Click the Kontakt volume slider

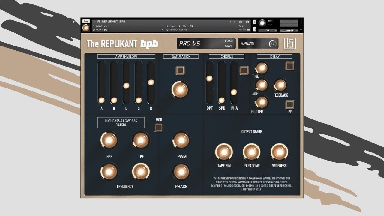tap(289, 30)
